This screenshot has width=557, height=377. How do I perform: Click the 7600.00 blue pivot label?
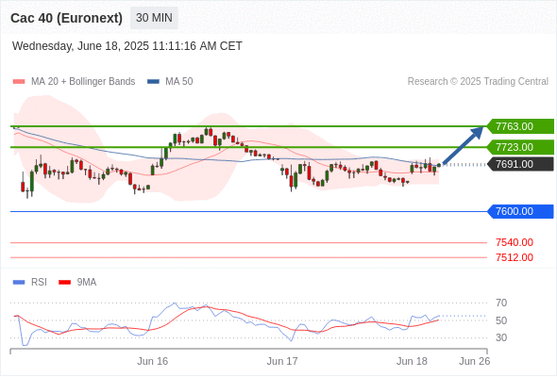point(520,211)
